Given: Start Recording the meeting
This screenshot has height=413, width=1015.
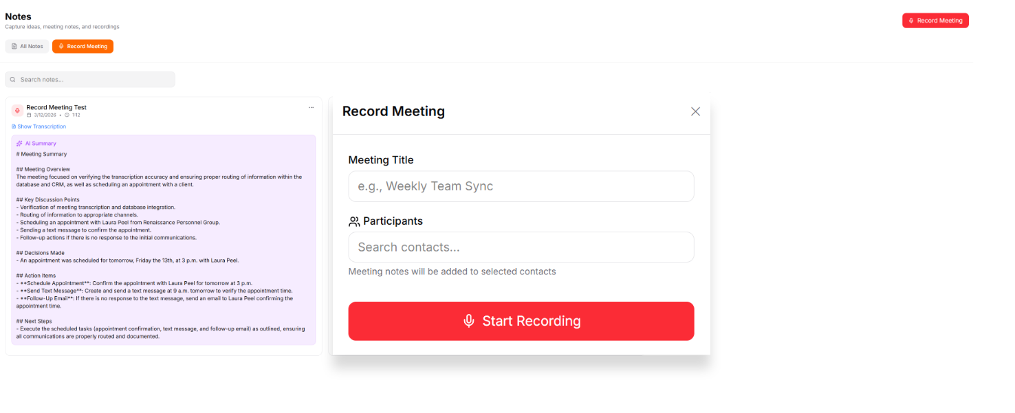Looking at the screenshot, I should click(x=521, y=321).
